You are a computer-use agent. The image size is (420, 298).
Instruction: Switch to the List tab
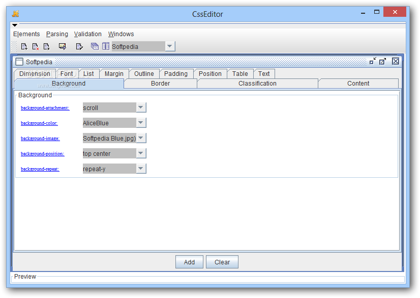pos(88,73)
